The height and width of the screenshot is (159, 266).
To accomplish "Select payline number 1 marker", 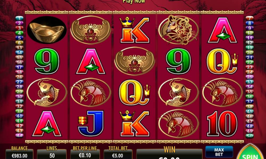I will click(19, 18).
